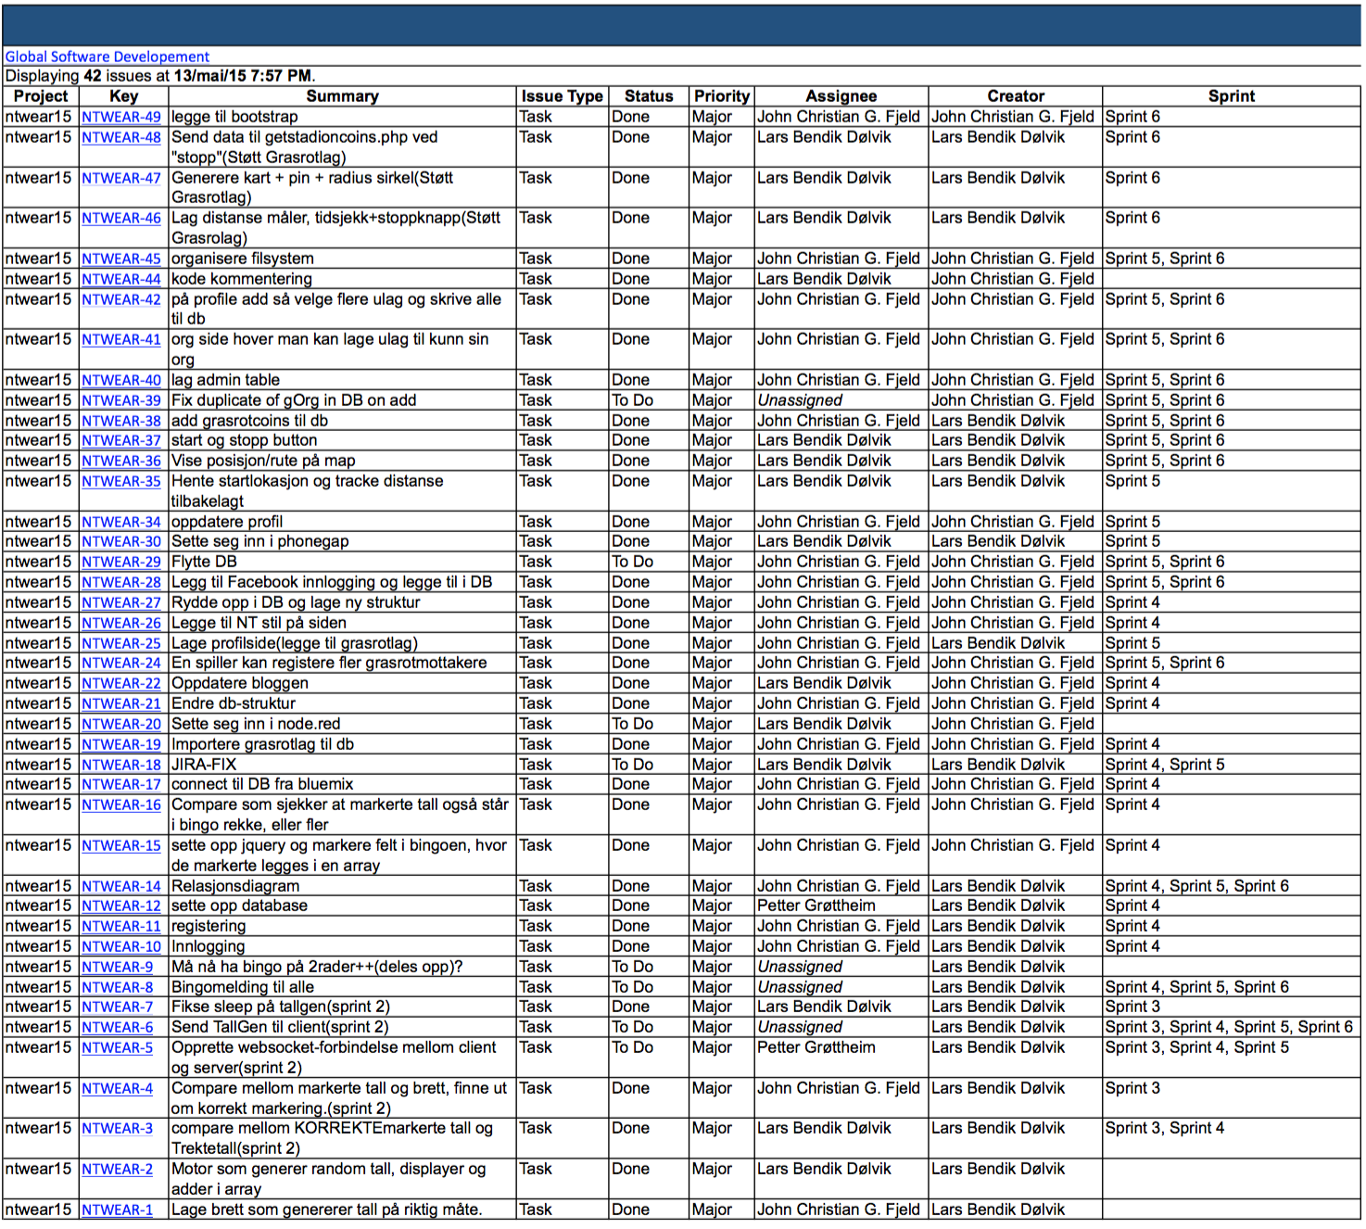Image resolution: width=1366 pixels, height=1229 pixels.
Task: Select summary 'Relasjonsdiagram'
Action: (x=235, y=886)
